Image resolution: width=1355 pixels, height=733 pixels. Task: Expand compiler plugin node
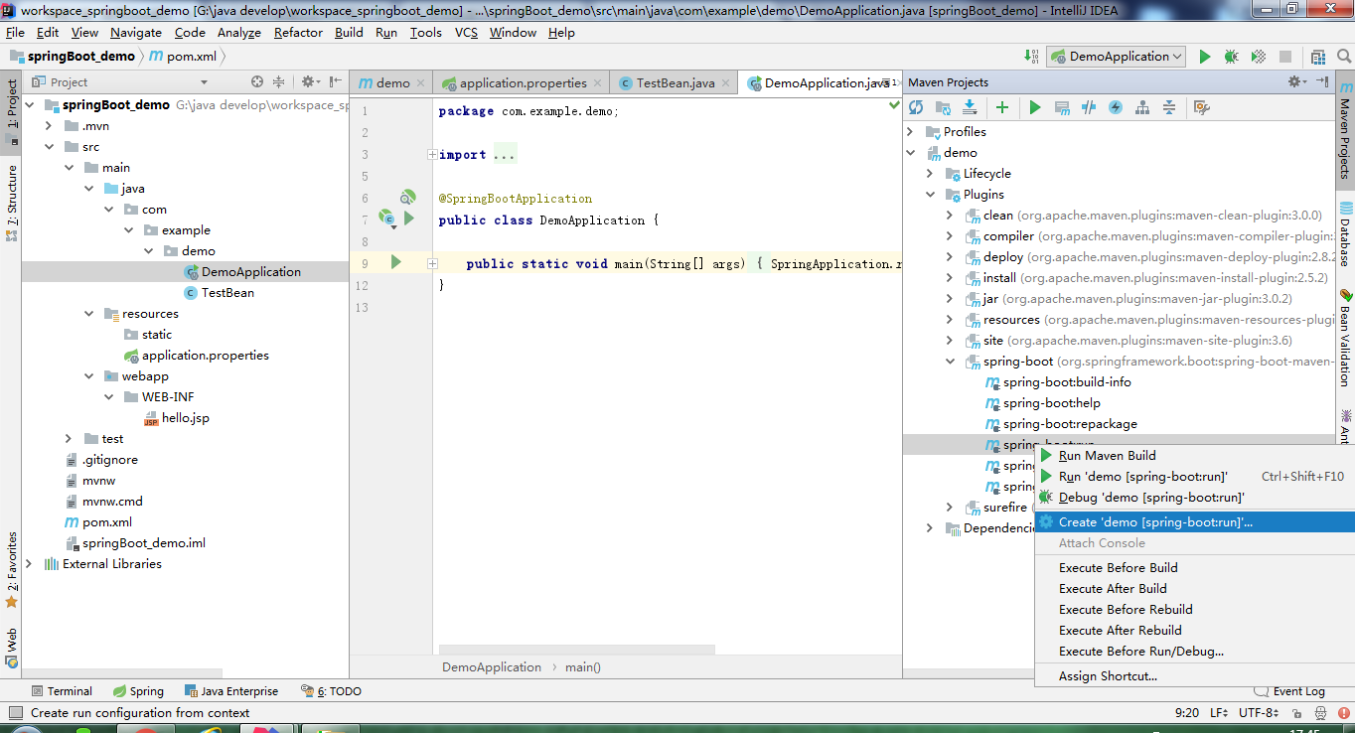950,235
